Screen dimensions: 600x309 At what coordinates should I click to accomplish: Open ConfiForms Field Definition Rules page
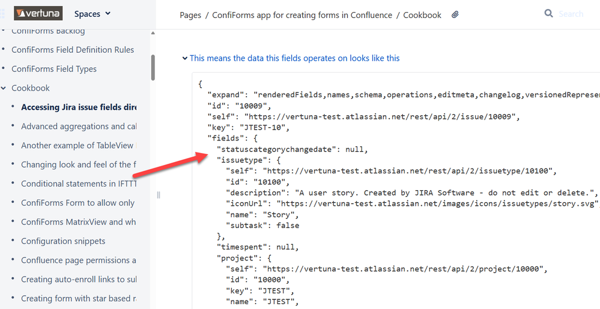click(73, 50)
